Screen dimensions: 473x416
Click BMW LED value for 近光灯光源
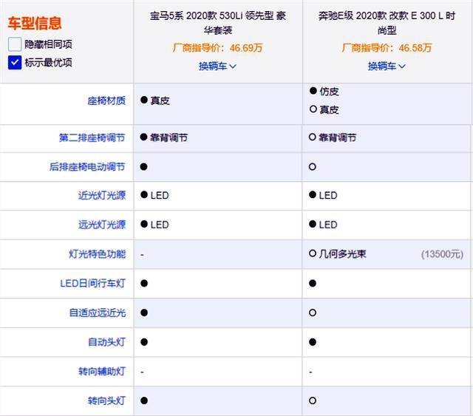click(x=160, y=196)
